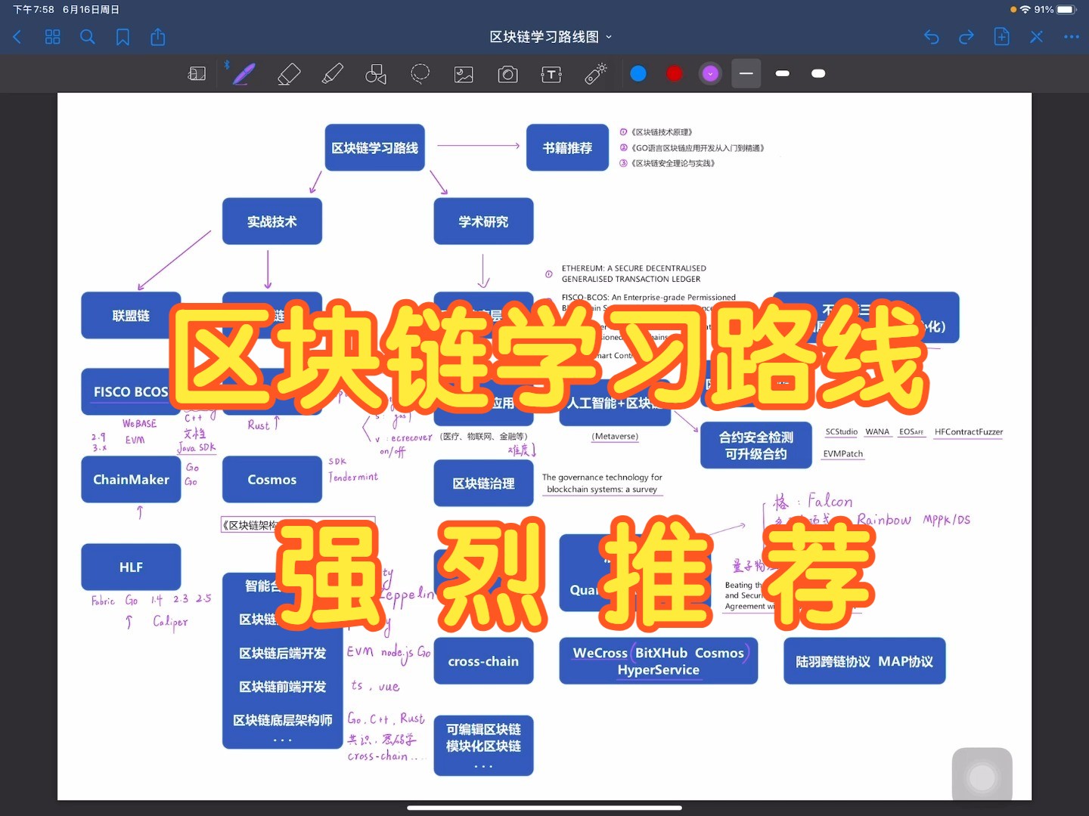Open the search magnifier
The image size is (1089, 816).
click(88, 37)
